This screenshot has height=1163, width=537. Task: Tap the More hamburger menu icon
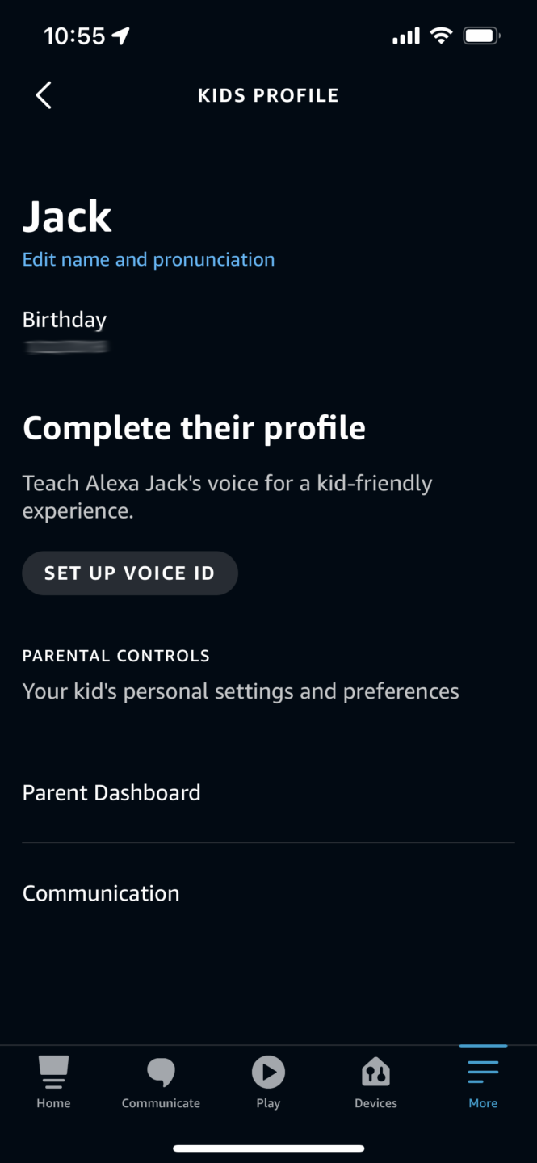point(483,1072)
